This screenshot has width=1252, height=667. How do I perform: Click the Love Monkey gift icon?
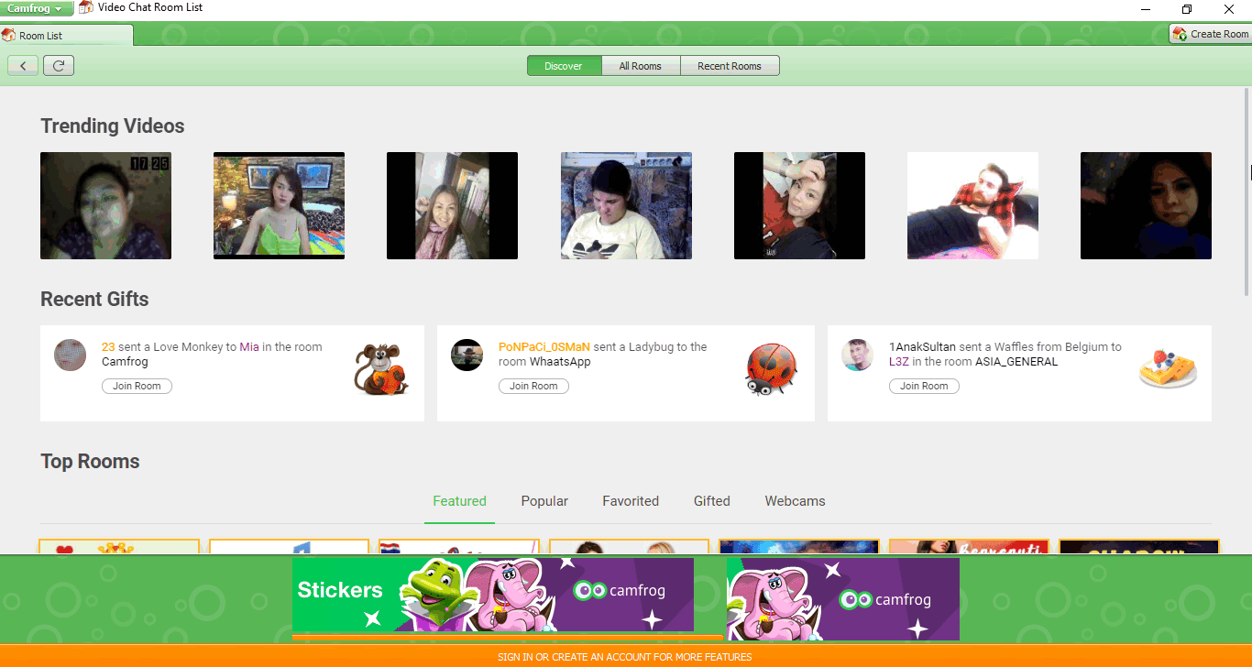[381, 369]
